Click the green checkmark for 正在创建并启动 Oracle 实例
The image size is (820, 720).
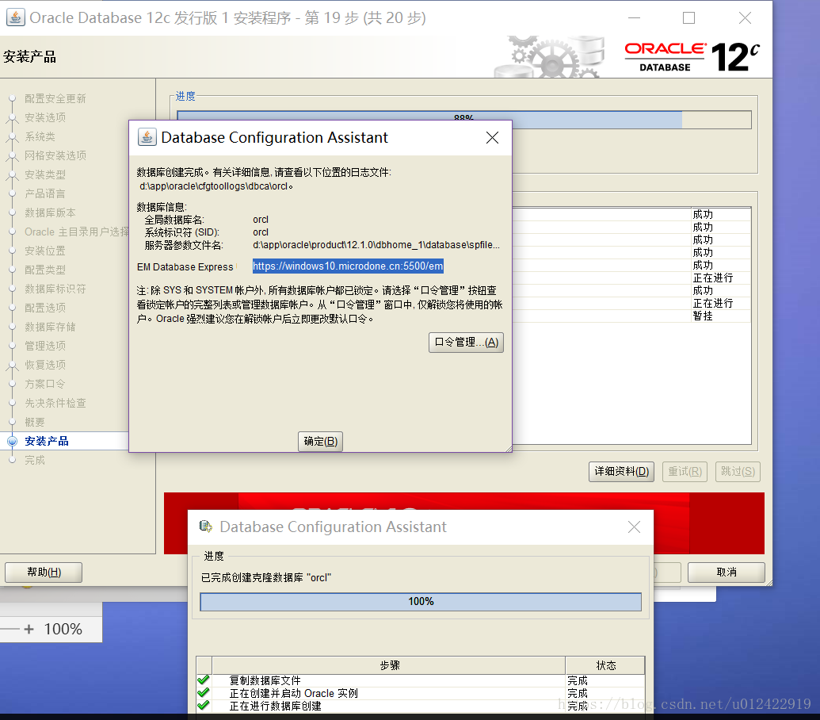pyautogui.click(x=204, y=693)
